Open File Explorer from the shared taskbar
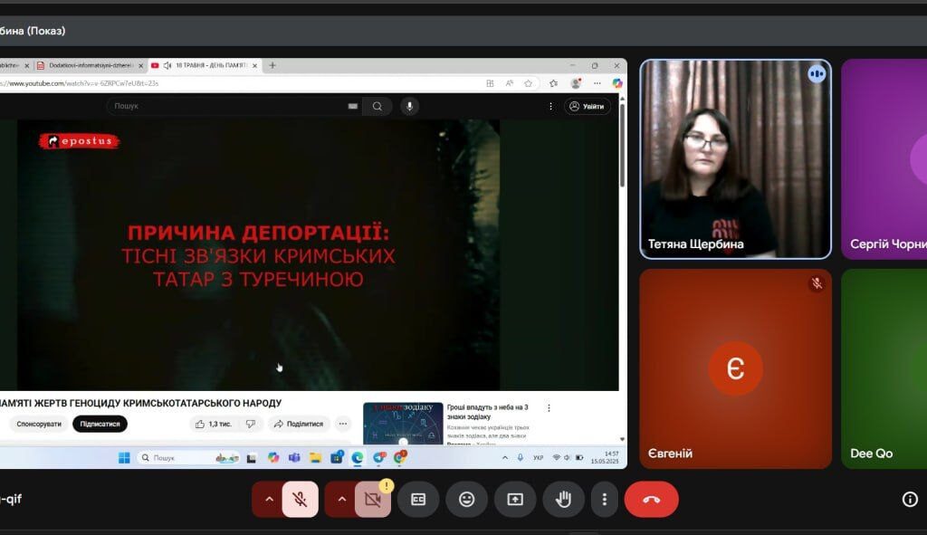 click(315, 457)
